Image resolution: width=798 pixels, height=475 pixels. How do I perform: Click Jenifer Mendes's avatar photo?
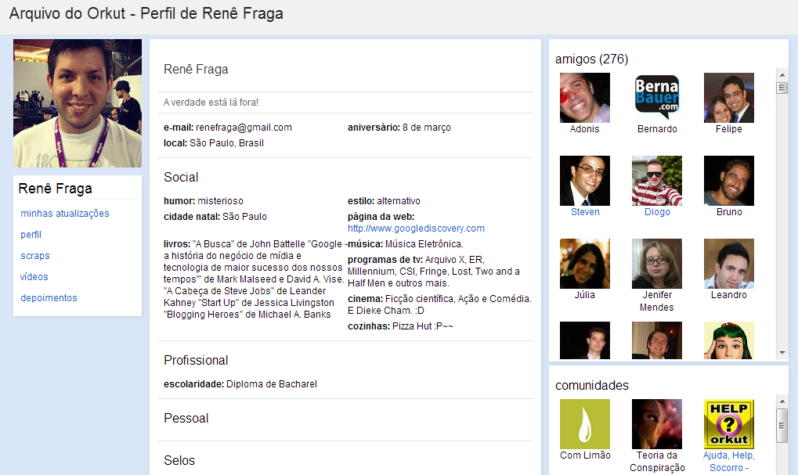tap(656, 264)
